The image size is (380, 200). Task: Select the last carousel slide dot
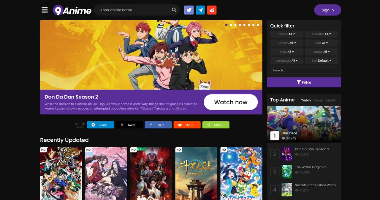point(258,25)
